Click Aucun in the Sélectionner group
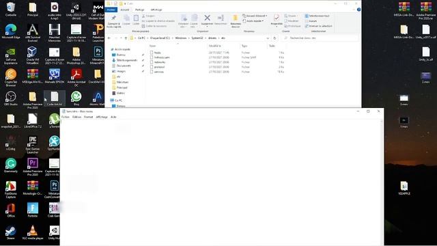 (311, 21)
